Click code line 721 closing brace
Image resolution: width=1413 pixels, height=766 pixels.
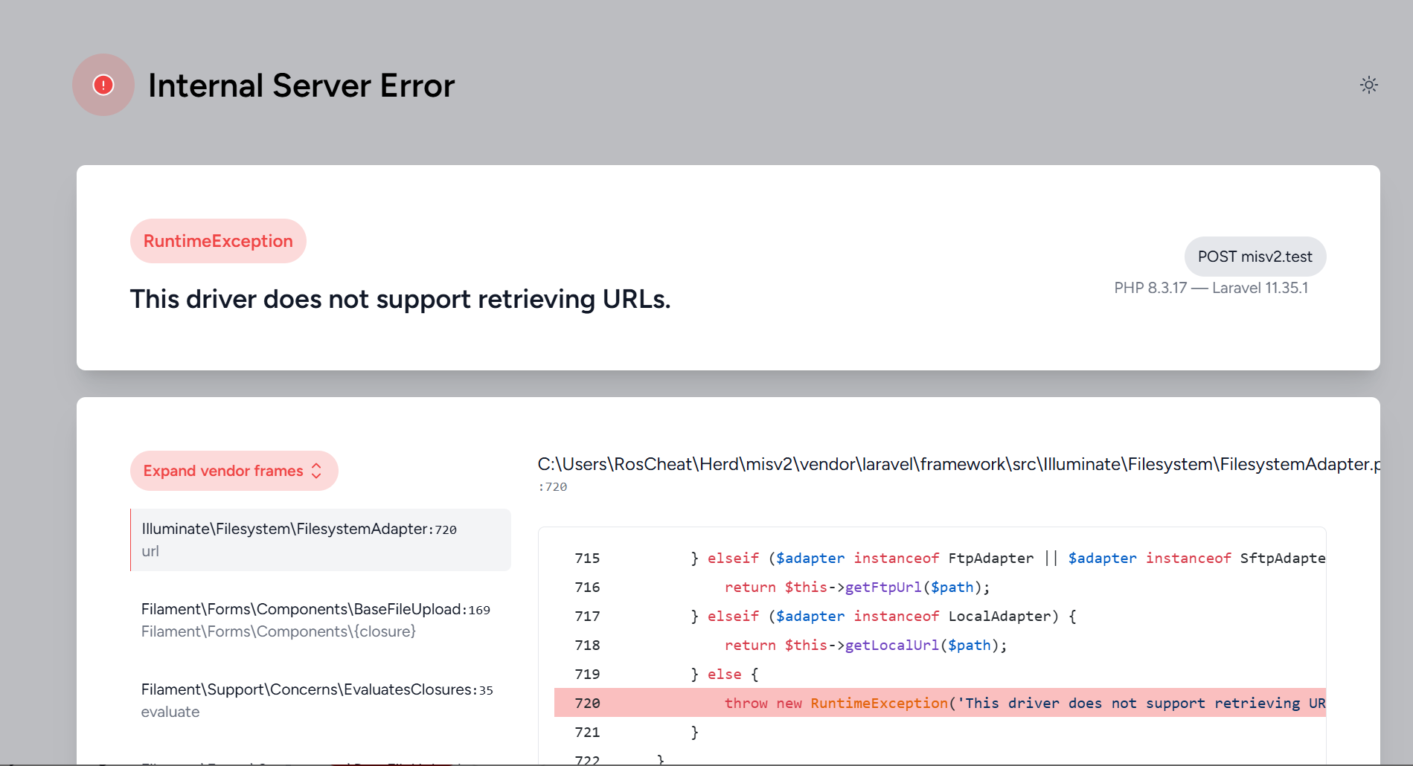click(x=940, y=732)
